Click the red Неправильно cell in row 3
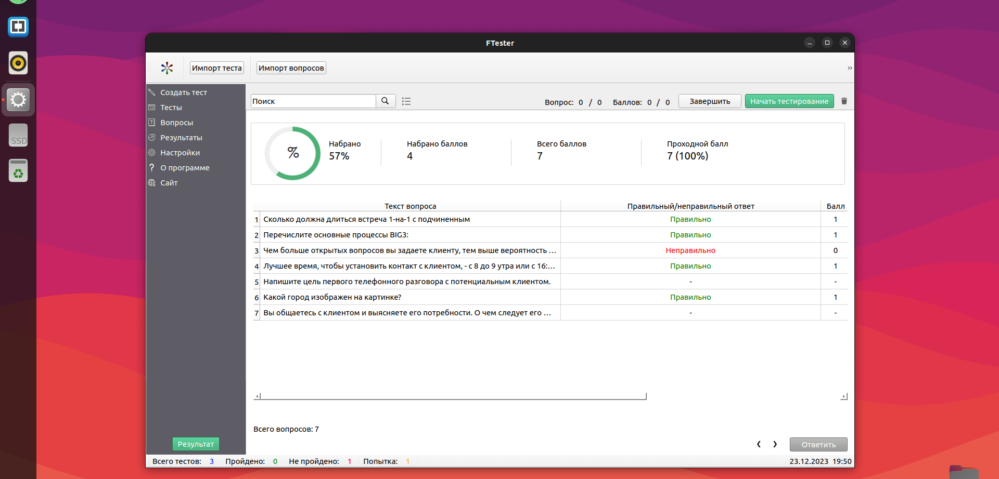 (690, 250)
